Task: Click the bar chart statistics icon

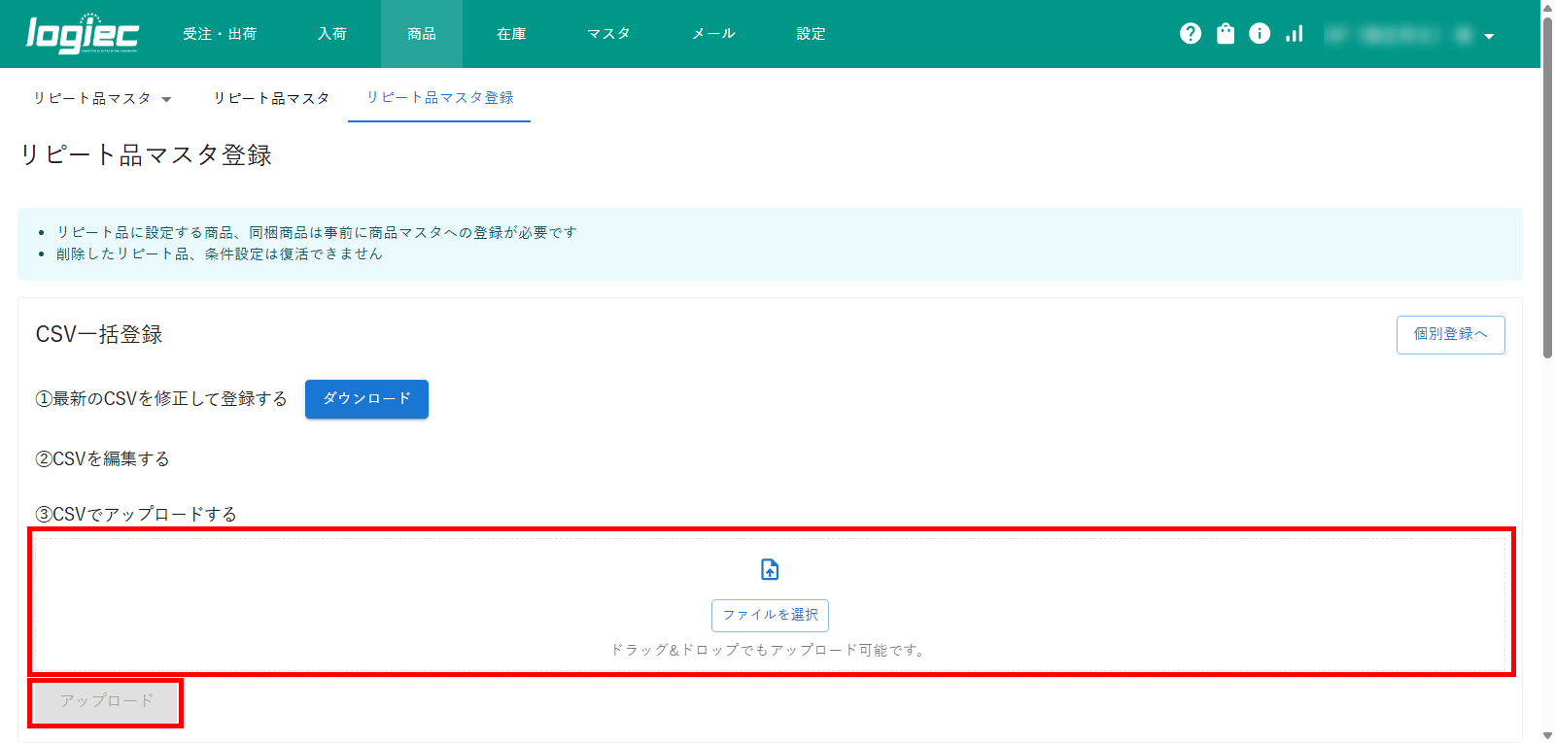Action: [x=1295, y=34]
